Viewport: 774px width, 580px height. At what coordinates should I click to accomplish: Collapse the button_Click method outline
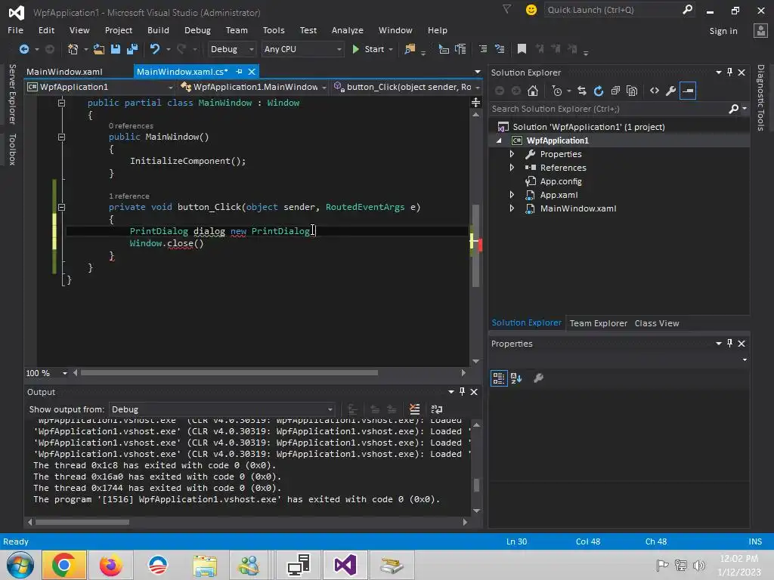click(62, 207)
